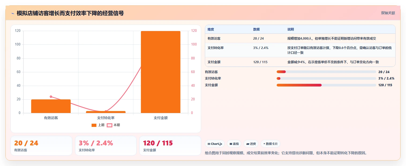Click the 支付金额 x-axis label under the chart

(x=161, y=118)
